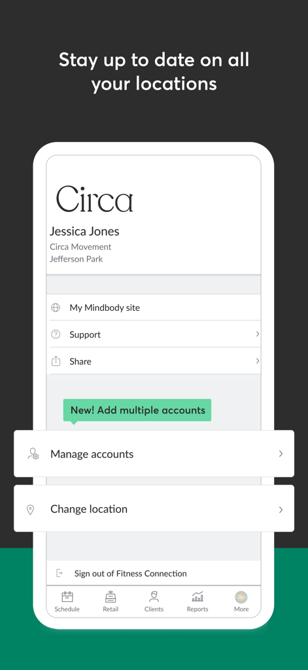Open the Support menu entry
The height and width of the screenshot is (670, 308).
(155, 334)
